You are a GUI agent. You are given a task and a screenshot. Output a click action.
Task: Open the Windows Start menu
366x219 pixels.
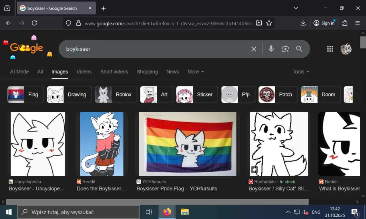click(x=9, y=212)
